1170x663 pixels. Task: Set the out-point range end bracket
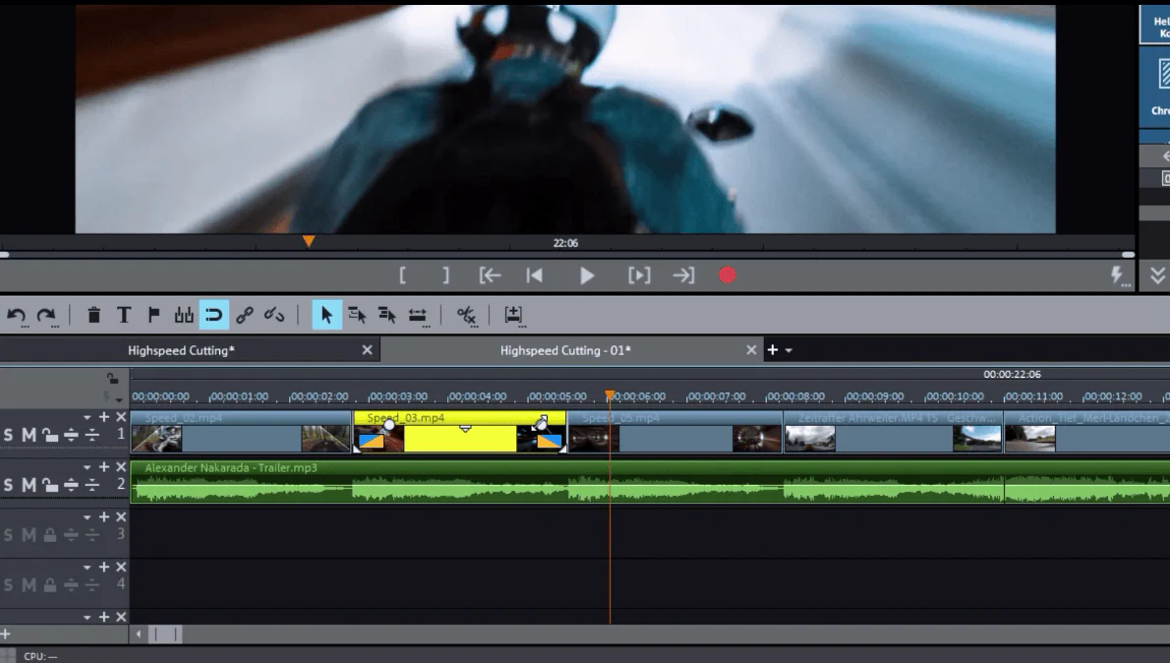445,275
